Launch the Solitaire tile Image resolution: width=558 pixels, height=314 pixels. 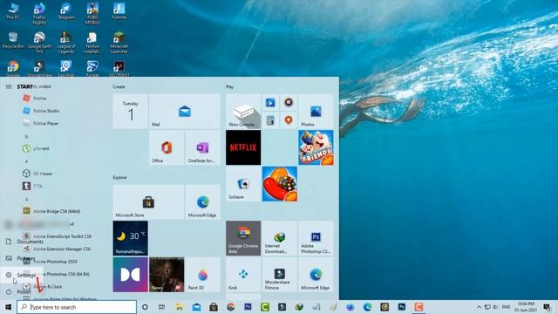(243, 184)
